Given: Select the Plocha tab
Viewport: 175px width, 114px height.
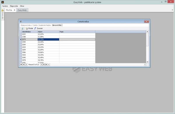Looking at the screenshot, I should coord(9,10).
